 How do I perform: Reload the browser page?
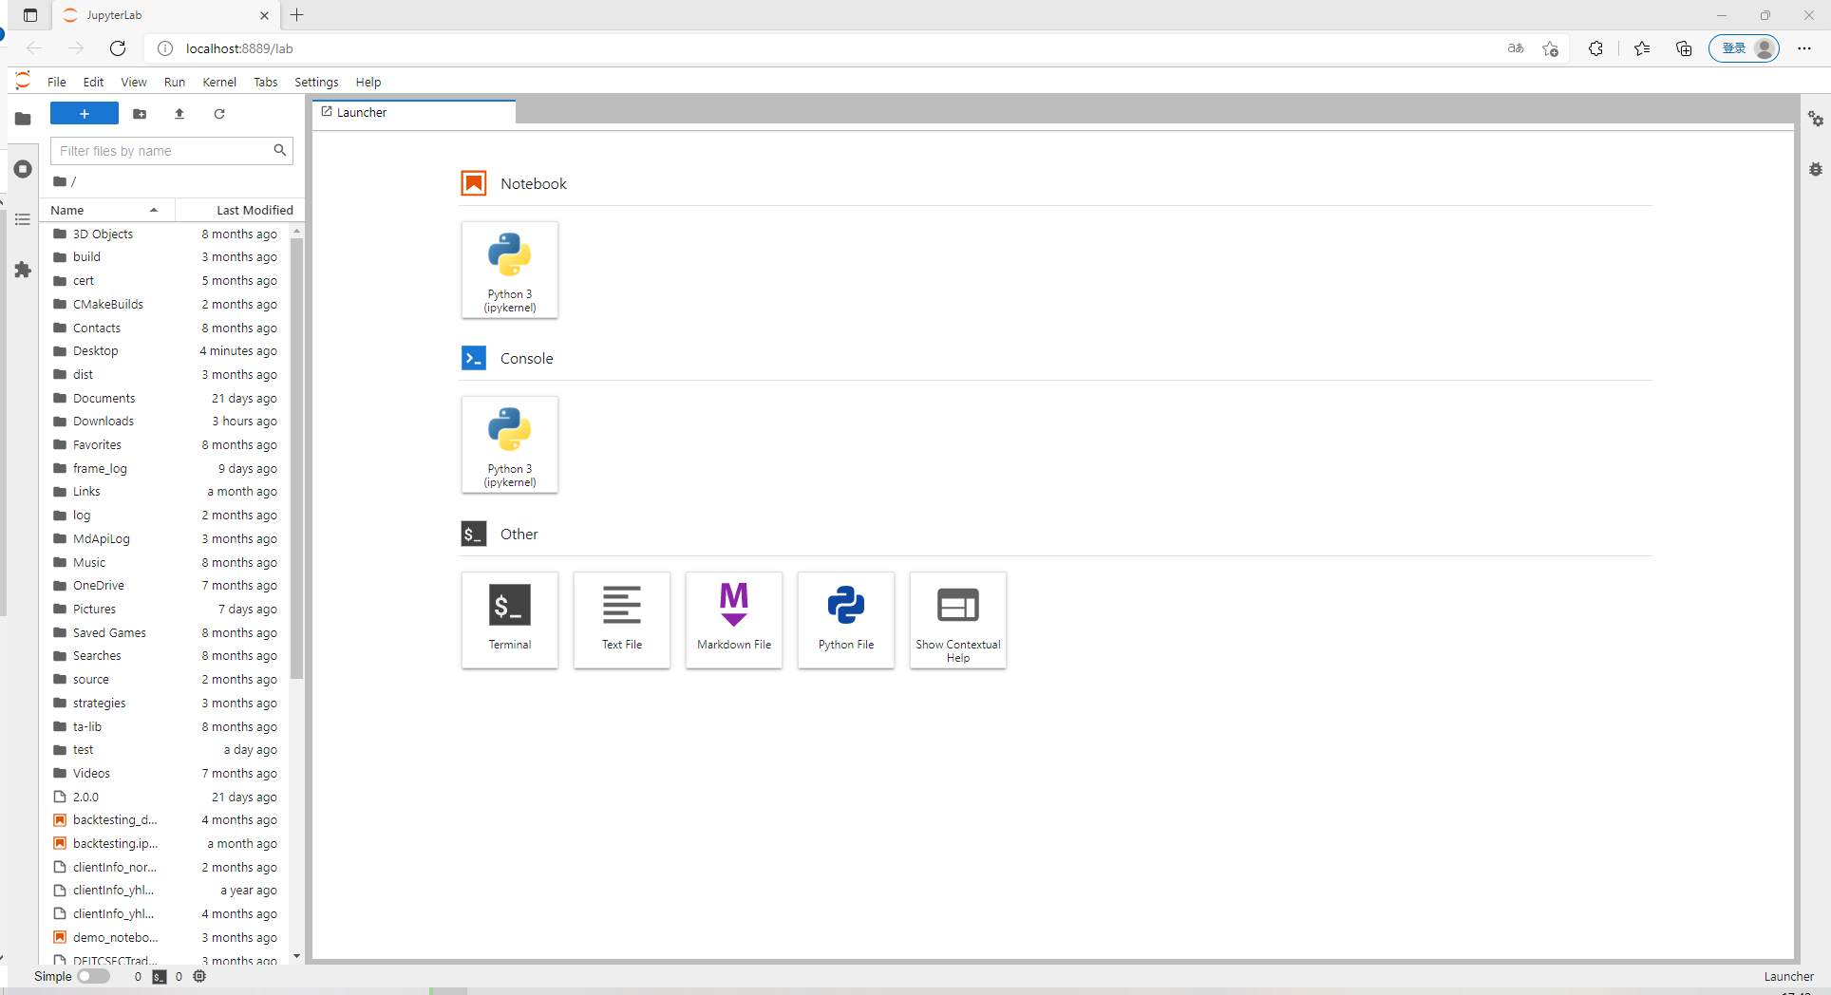(x=118, y=48)
